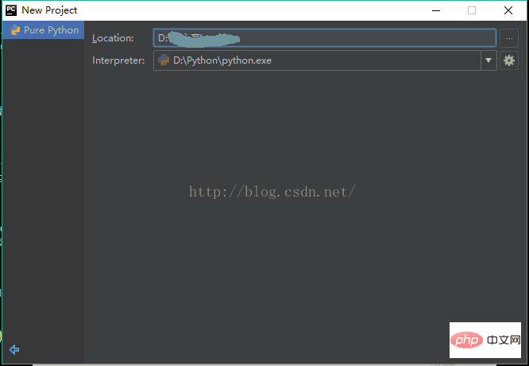Image resolution: width=529 pixels, height=366 pixels.
Task: Open the D:\Python\python.exe combo box
Action: pos(318,60)
